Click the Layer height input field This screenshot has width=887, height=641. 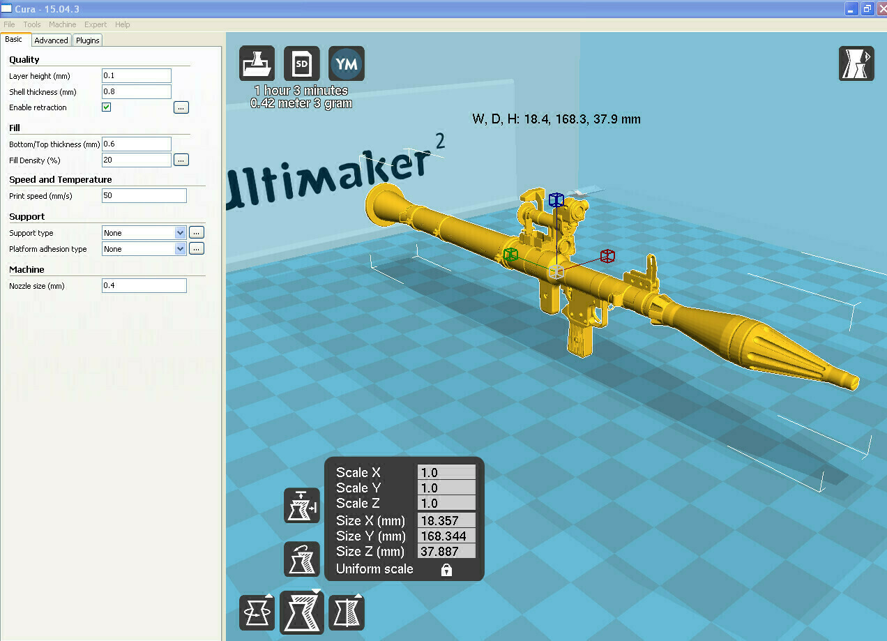pyautogui.click(x=137, y=76)
